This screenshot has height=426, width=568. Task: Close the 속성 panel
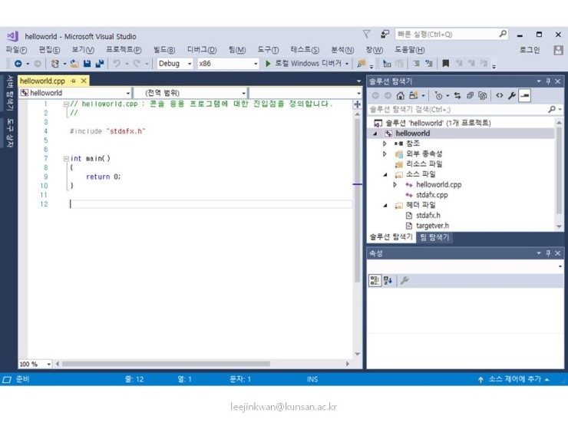tap(558, 253)
